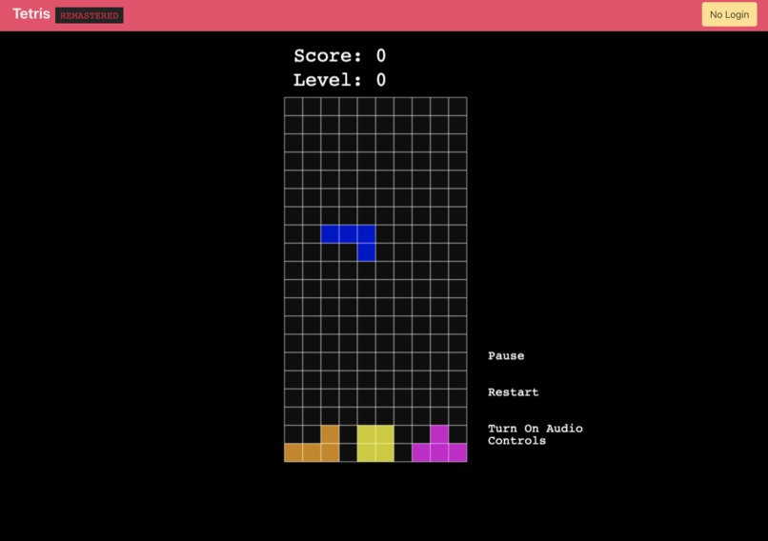Click the Level: 0 text
768x541 pixels.
tap(339, 80)
